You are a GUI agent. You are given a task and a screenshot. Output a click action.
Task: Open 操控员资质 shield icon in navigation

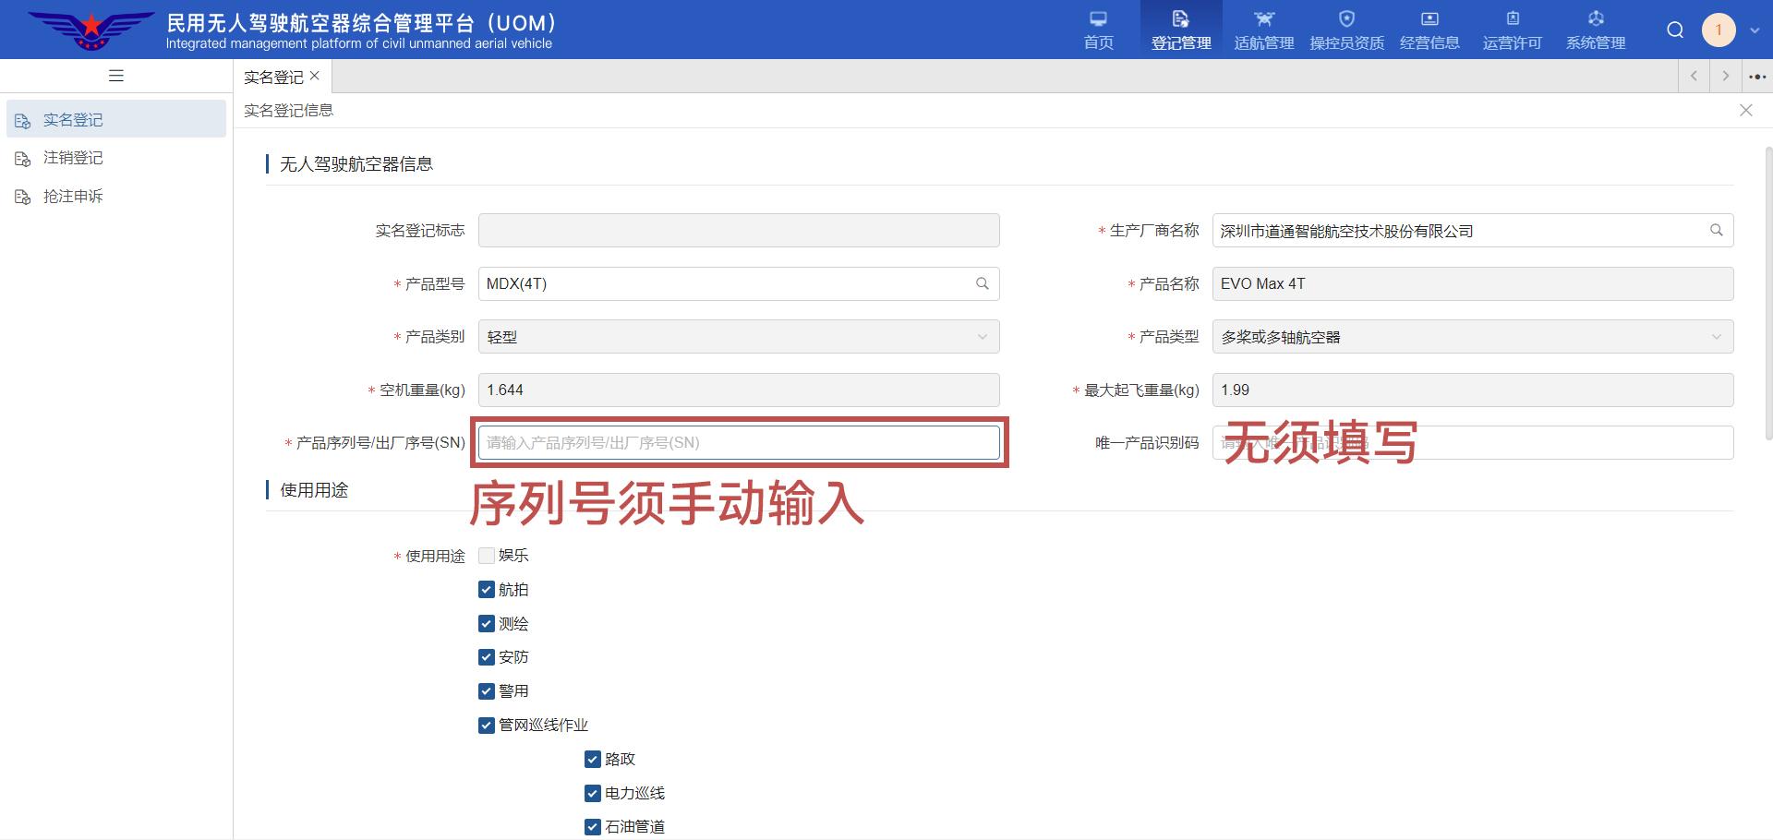tap(1346, 19)
